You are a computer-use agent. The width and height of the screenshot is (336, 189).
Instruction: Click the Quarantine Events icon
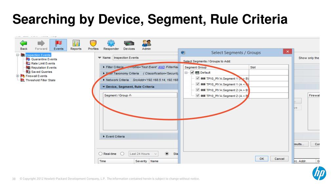(x=28, y=59)
